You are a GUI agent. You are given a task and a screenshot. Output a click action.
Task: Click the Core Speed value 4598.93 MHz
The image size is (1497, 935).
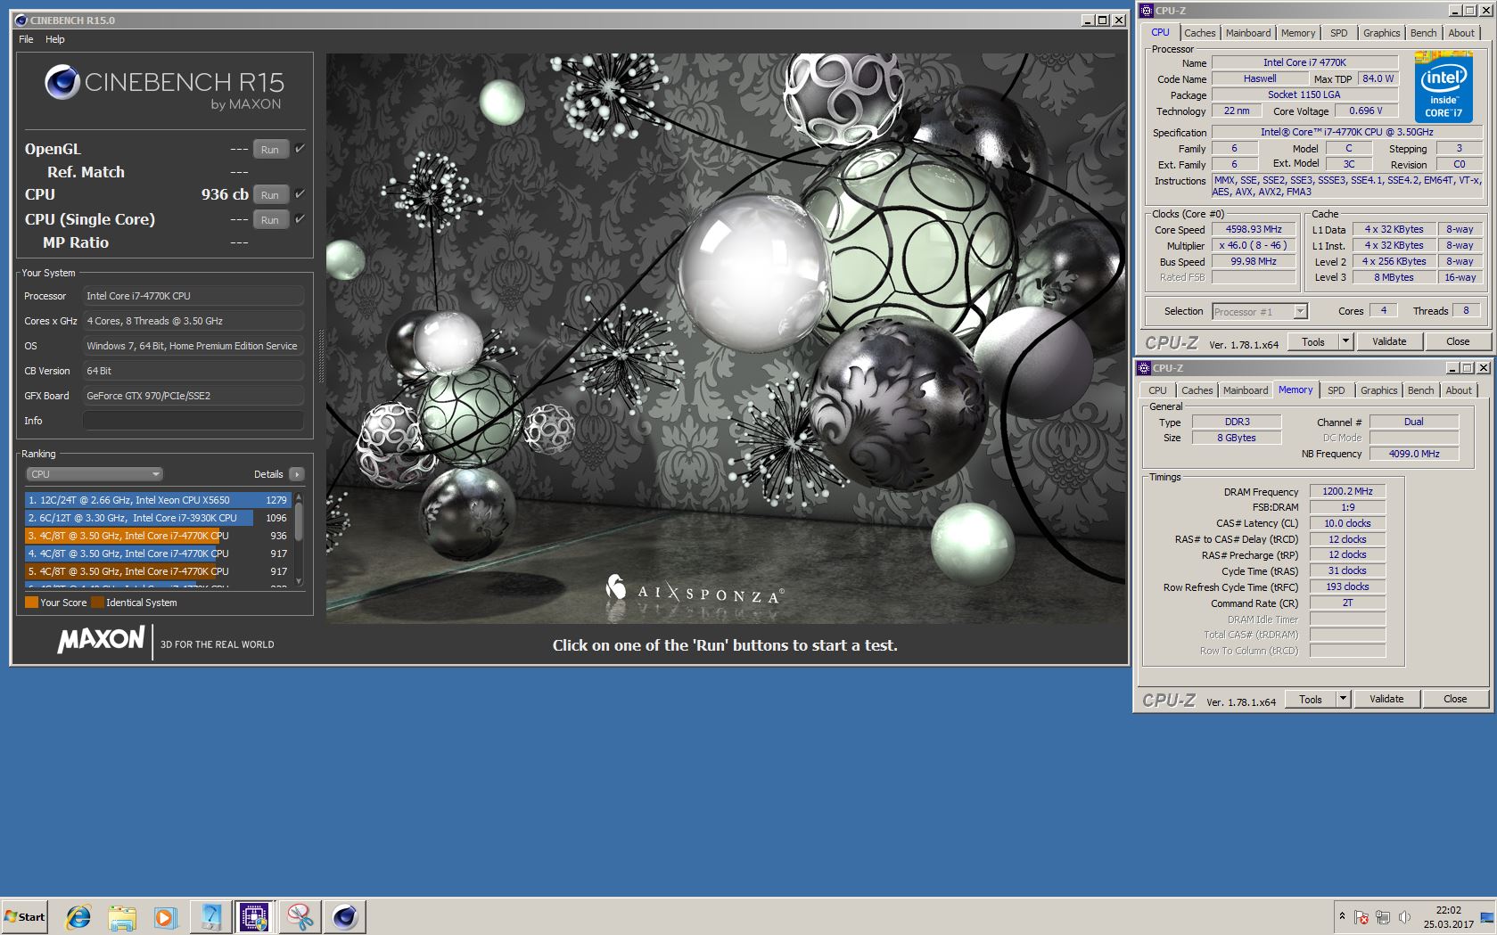point(1254,229)
